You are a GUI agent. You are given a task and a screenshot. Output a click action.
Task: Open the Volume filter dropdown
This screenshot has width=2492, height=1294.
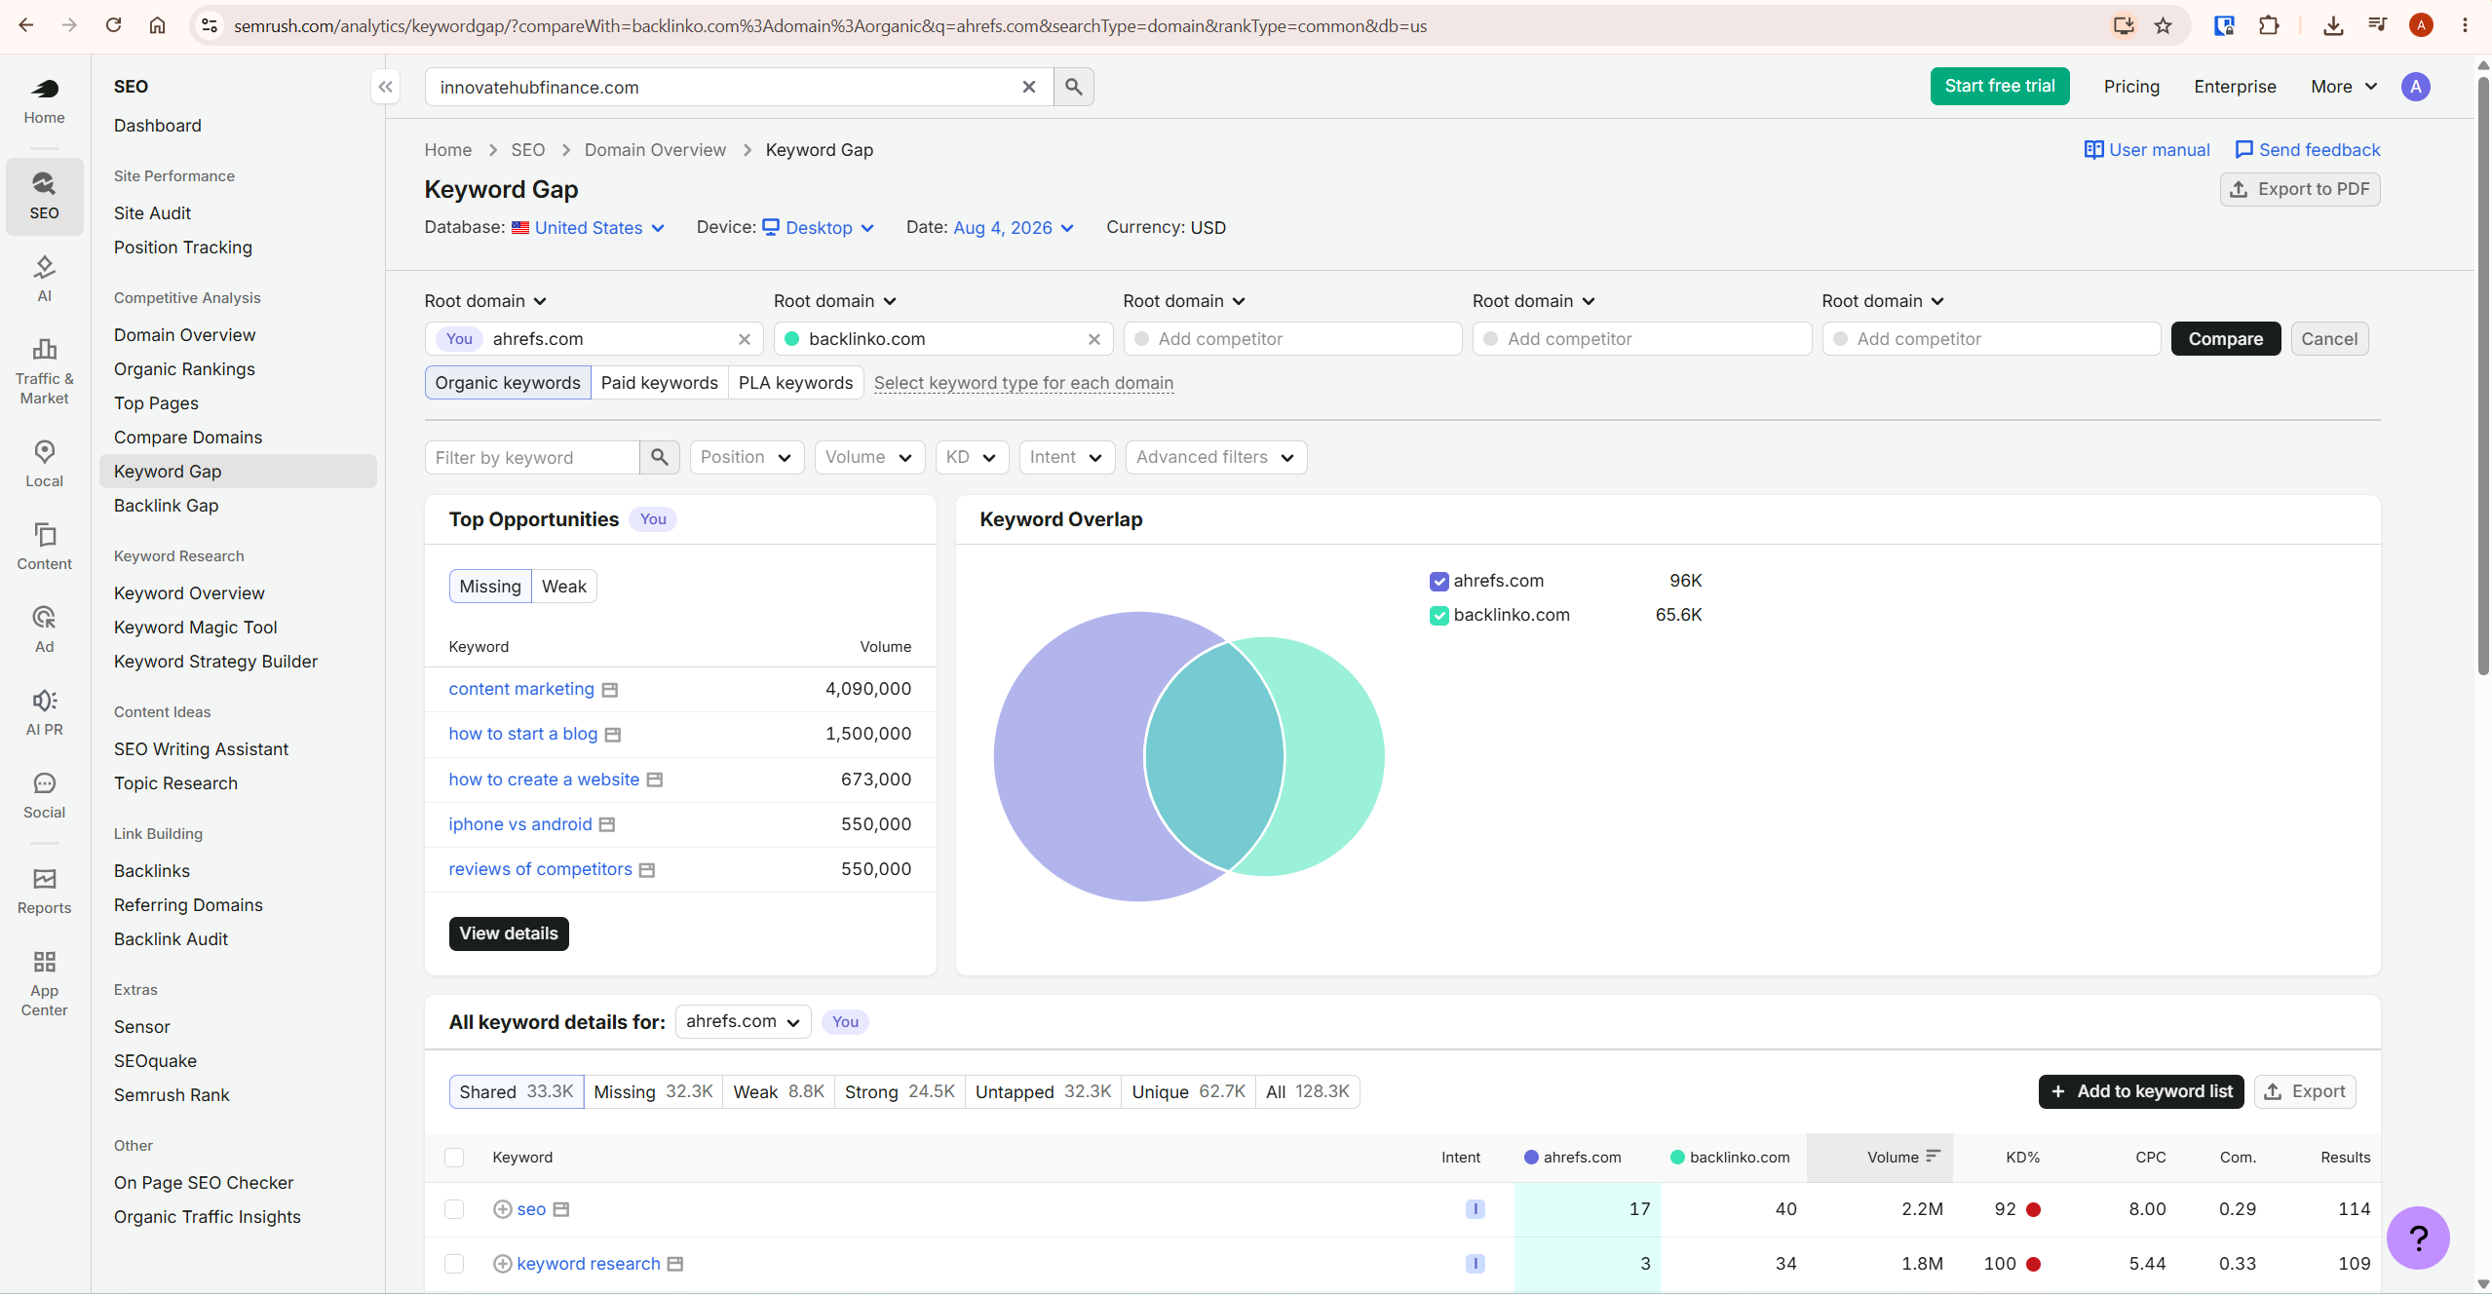tap(868, 457)
